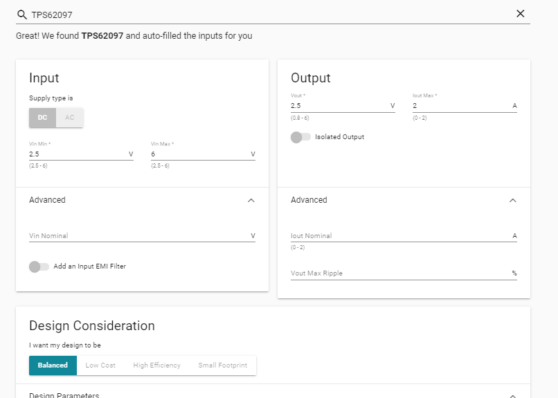Click the Vin Min input field
The height and width of the screenshot is (398, 558).
tap(76, 154)
